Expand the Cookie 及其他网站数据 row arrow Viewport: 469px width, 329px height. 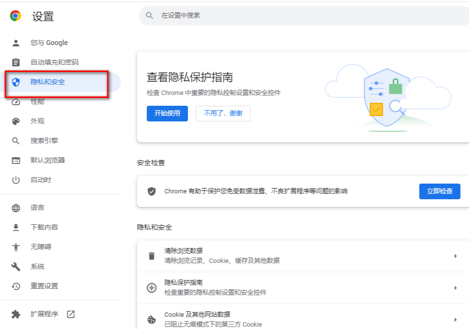point(455,320)
